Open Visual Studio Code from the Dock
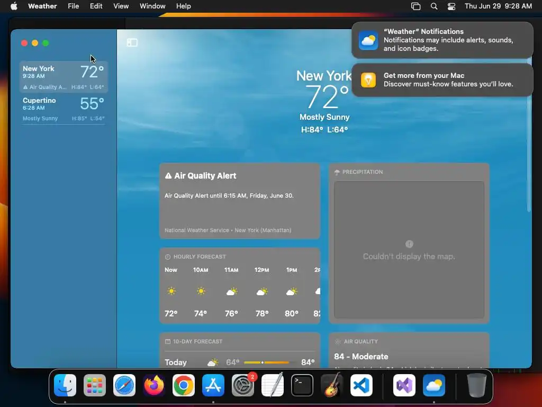This screenshot has width=542, height=407. coord(361,385)
